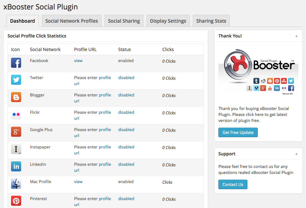The image size is (306, 208).
Task: Click the Contact Us button
Action: click(x=233, y=184)
